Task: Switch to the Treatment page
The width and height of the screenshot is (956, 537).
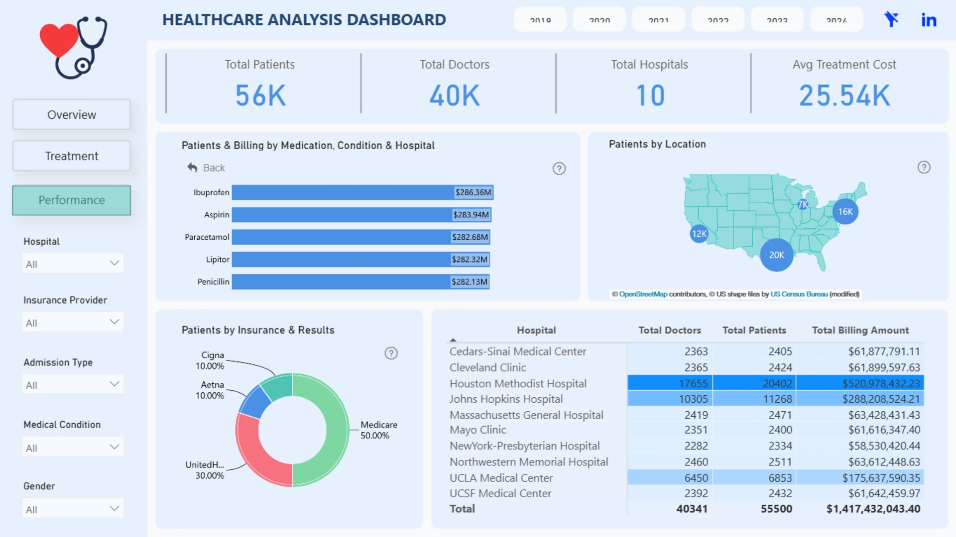Action: pyautogui.click(x=72, y=156)
